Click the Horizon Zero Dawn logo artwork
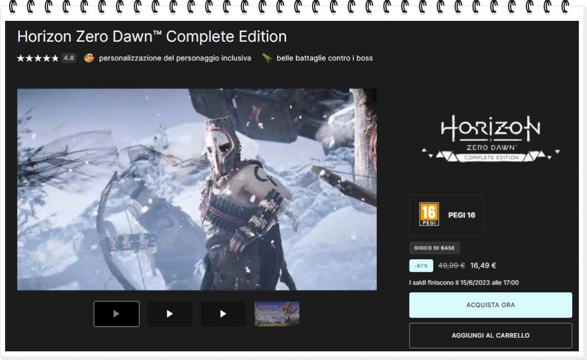Screen dimensions: 587x360 [490, 137]
